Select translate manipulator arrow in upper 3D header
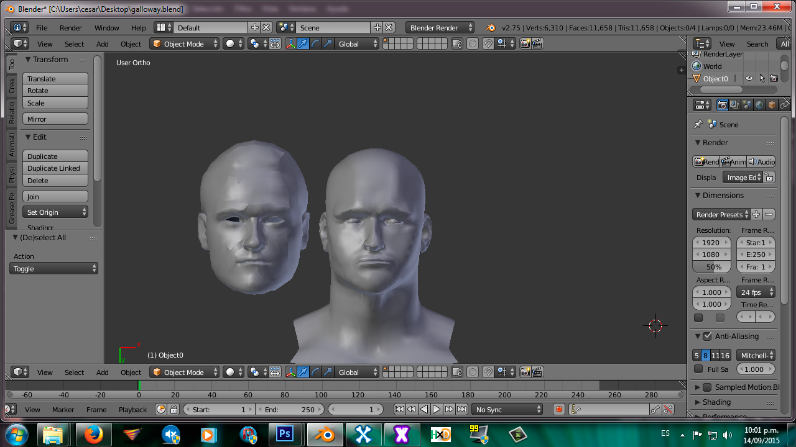Viewport: 796px width, 447px height. [303, 43]
